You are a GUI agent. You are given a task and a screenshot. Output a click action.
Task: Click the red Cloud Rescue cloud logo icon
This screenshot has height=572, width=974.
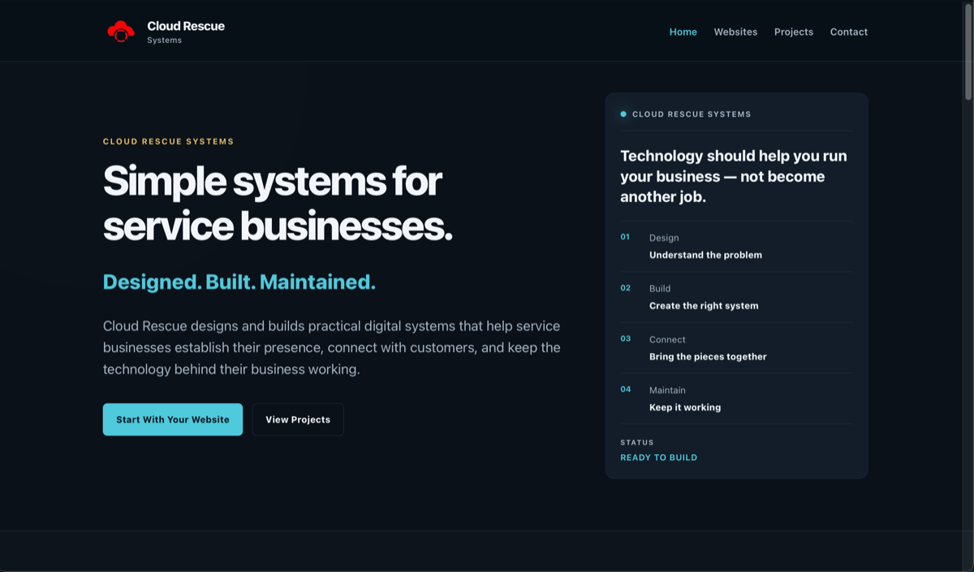coord(121,32)
